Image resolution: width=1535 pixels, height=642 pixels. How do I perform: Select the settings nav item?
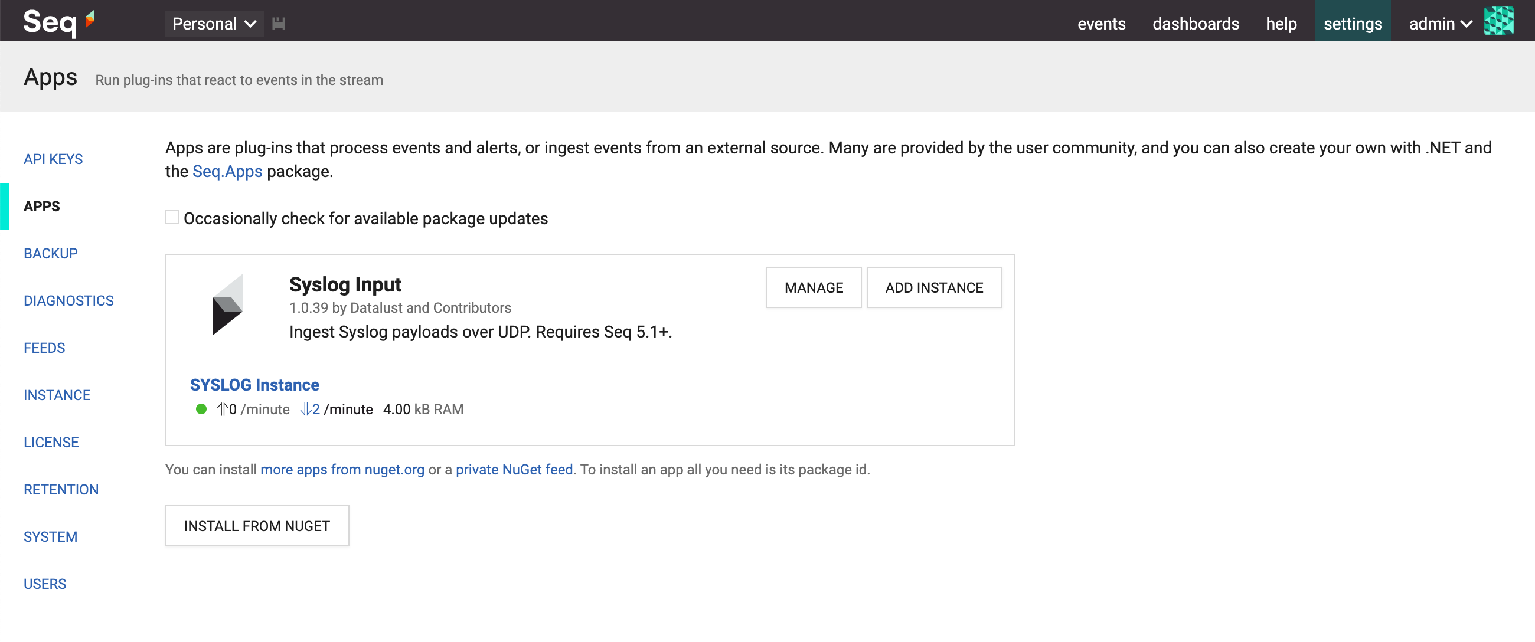point(1353,21)
